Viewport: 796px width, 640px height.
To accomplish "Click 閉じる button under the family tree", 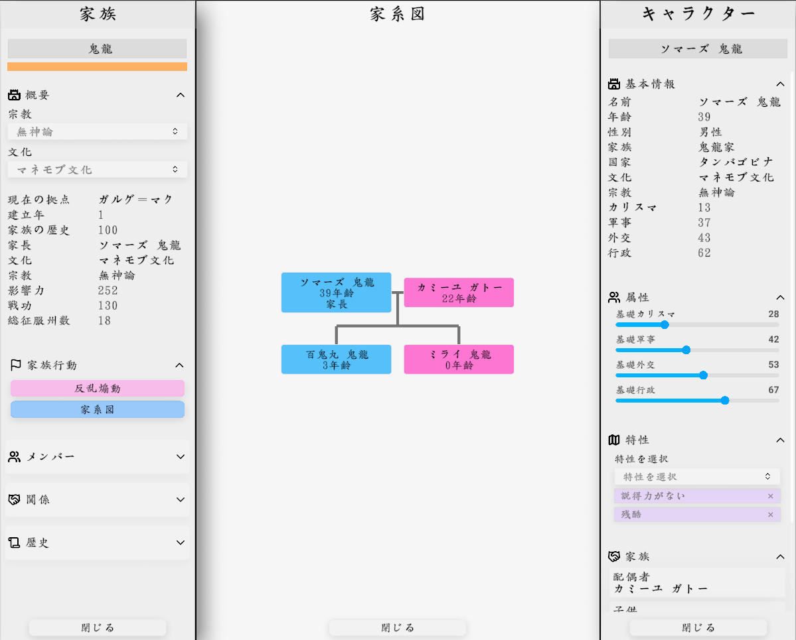I will [398, 627].
